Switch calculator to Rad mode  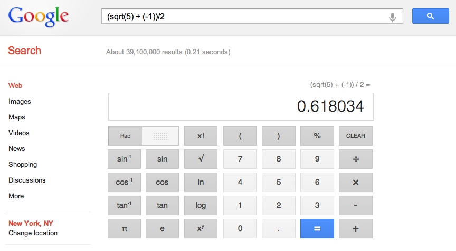pos(126,136)
